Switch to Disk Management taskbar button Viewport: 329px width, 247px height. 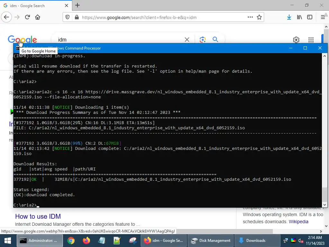[x=210, y=241]
